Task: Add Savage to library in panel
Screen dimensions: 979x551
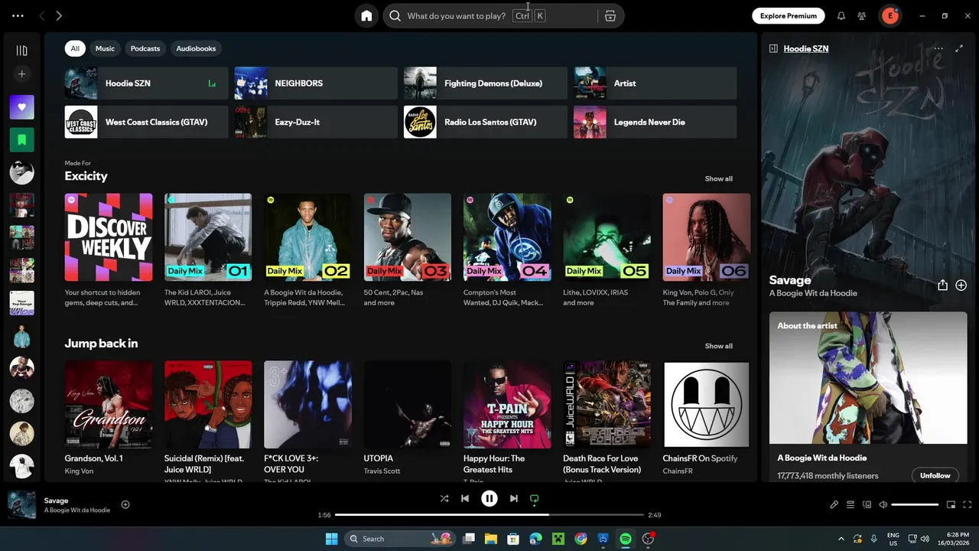Action: pos(961,285)
